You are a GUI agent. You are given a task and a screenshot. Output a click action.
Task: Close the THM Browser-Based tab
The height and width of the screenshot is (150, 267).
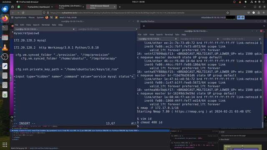pyautogui.click(x=114, y=7)
